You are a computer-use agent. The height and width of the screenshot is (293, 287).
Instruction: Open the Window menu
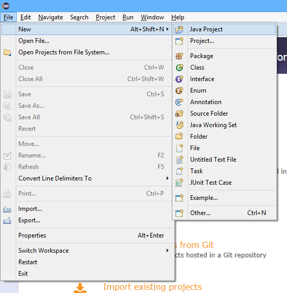pyautogui.click(x=152, y=17)
